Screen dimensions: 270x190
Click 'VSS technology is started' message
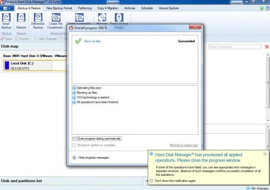tap(93, 97)
